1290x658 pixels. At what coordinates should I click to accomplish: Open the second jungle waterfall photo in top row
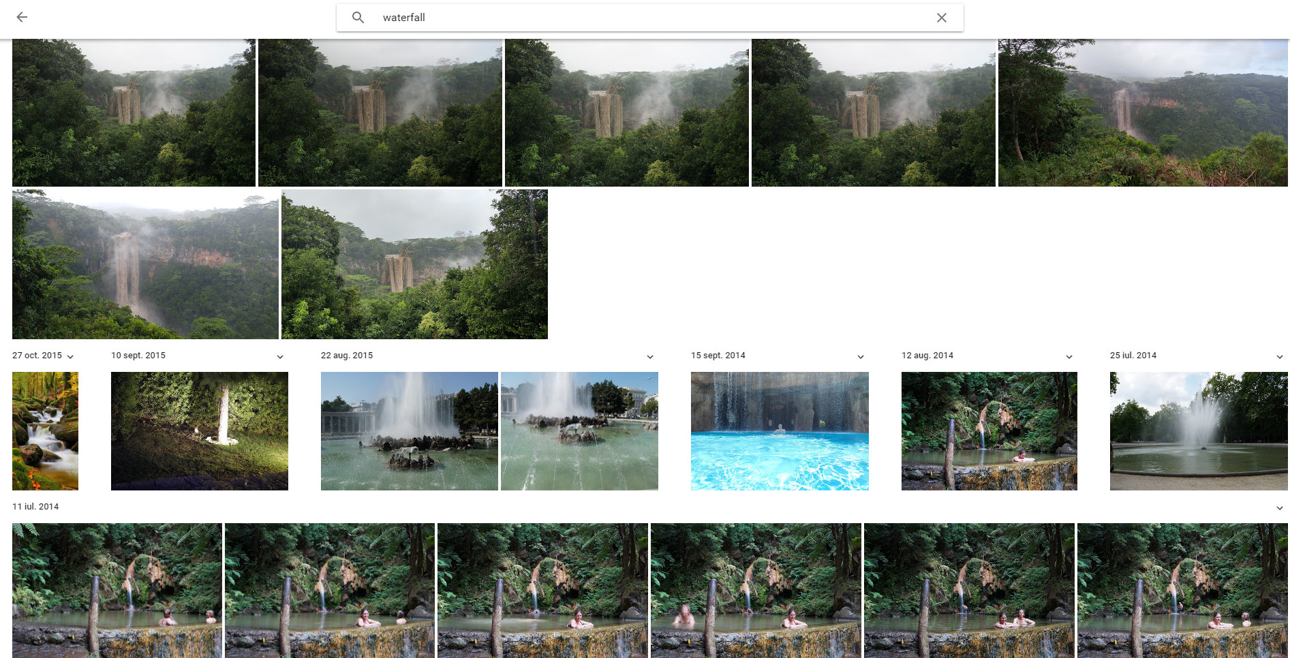pos(380,112)
